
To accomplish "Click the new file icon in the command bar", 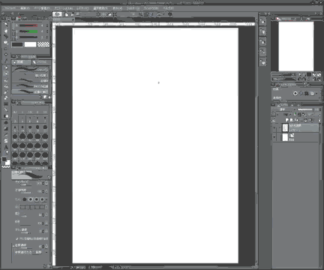I will click(67, 14).
